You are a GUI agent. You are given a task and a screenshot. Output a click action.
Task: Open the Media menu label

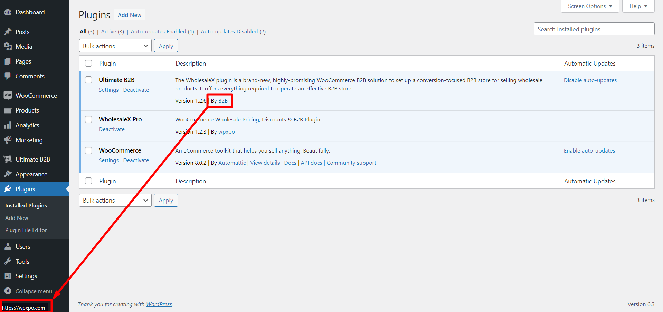point(24,46)
